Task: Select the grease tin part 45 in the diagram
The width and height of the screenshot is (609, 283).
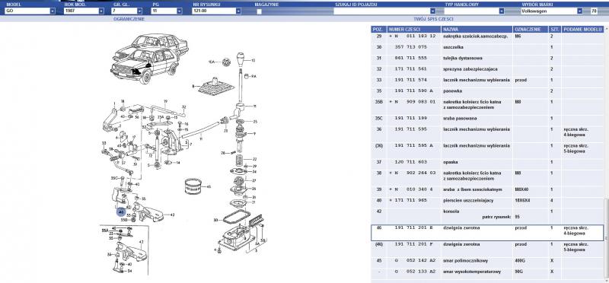Action: (193, 186)
